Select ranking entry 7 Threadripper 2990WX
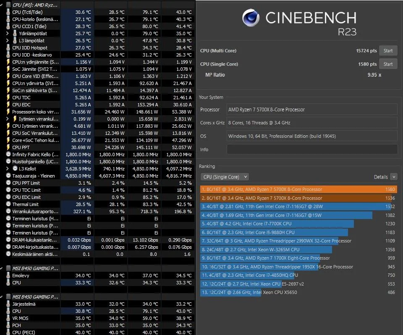403x335 pixels. 298,241
